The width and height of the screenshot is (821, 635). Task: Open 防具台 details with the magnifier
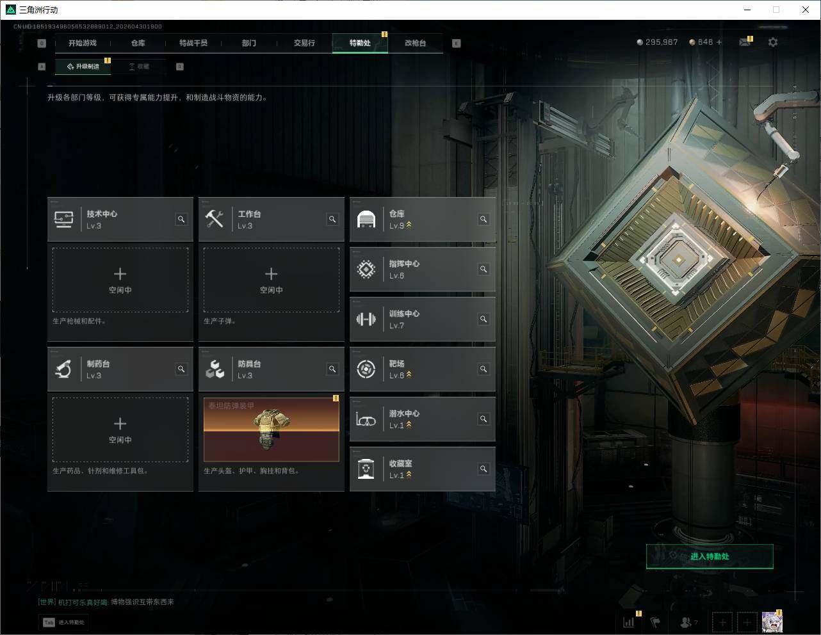coord(332,369)
